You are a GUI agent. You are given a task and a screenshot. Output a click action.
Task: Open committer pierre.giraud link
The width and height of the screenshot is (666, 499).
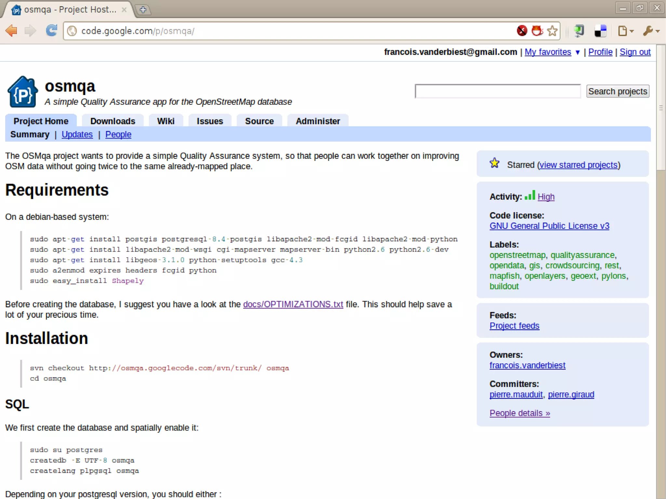571,394
